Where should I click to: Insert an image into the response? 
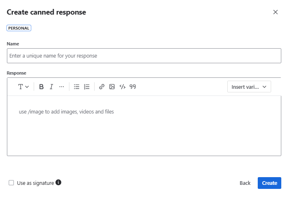[x=112, y=87]
